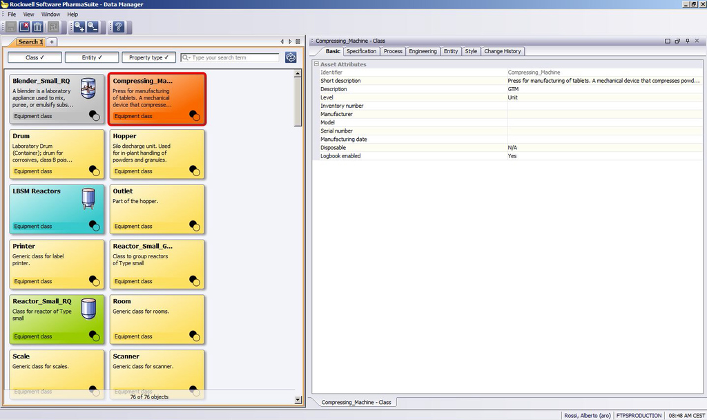Click the class circles icon on Outlet card
This screenshot has width=707, height=420.
[x=195, y=226]
